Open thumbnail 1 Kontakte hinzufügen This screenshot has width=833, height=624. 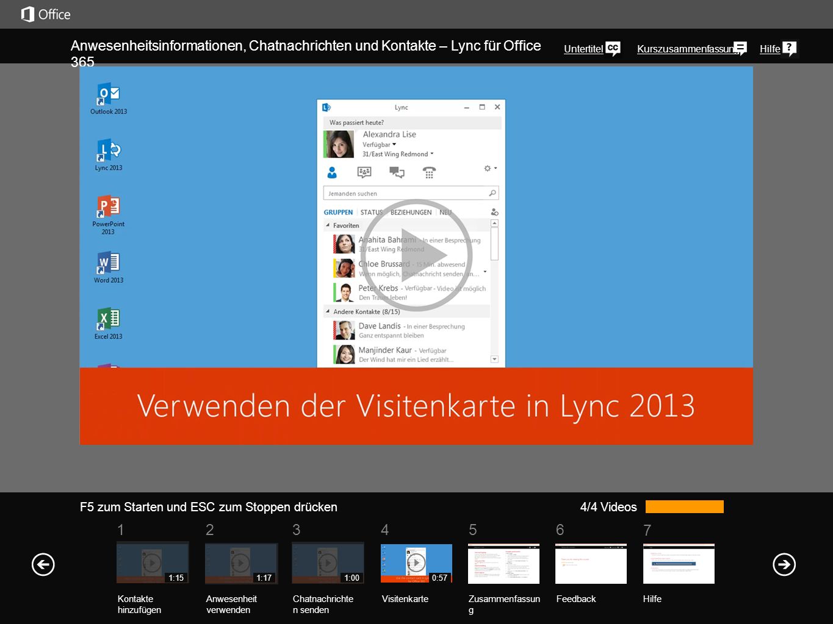[153, 563]
